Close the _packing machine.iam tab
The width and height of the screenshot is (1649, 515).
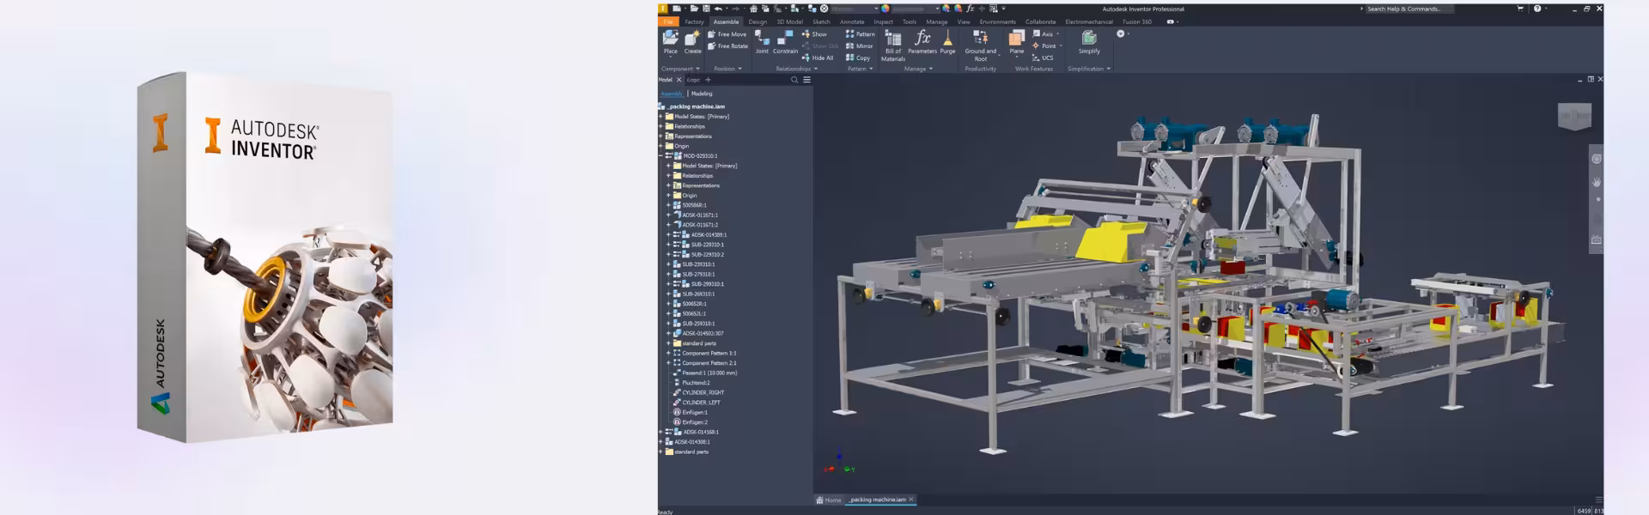pyautogui.click(x=911, y=500)
